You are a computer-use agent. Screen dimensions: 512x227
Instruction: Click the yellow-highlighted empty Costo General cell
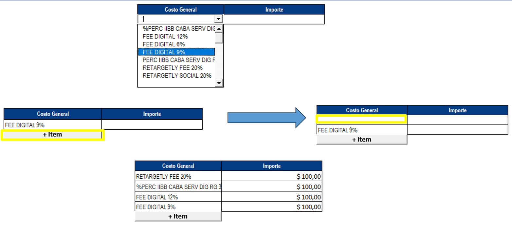[x=362, y=119]
